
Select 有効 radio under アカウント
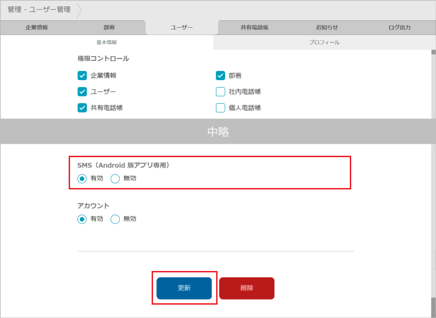[82, 219]
